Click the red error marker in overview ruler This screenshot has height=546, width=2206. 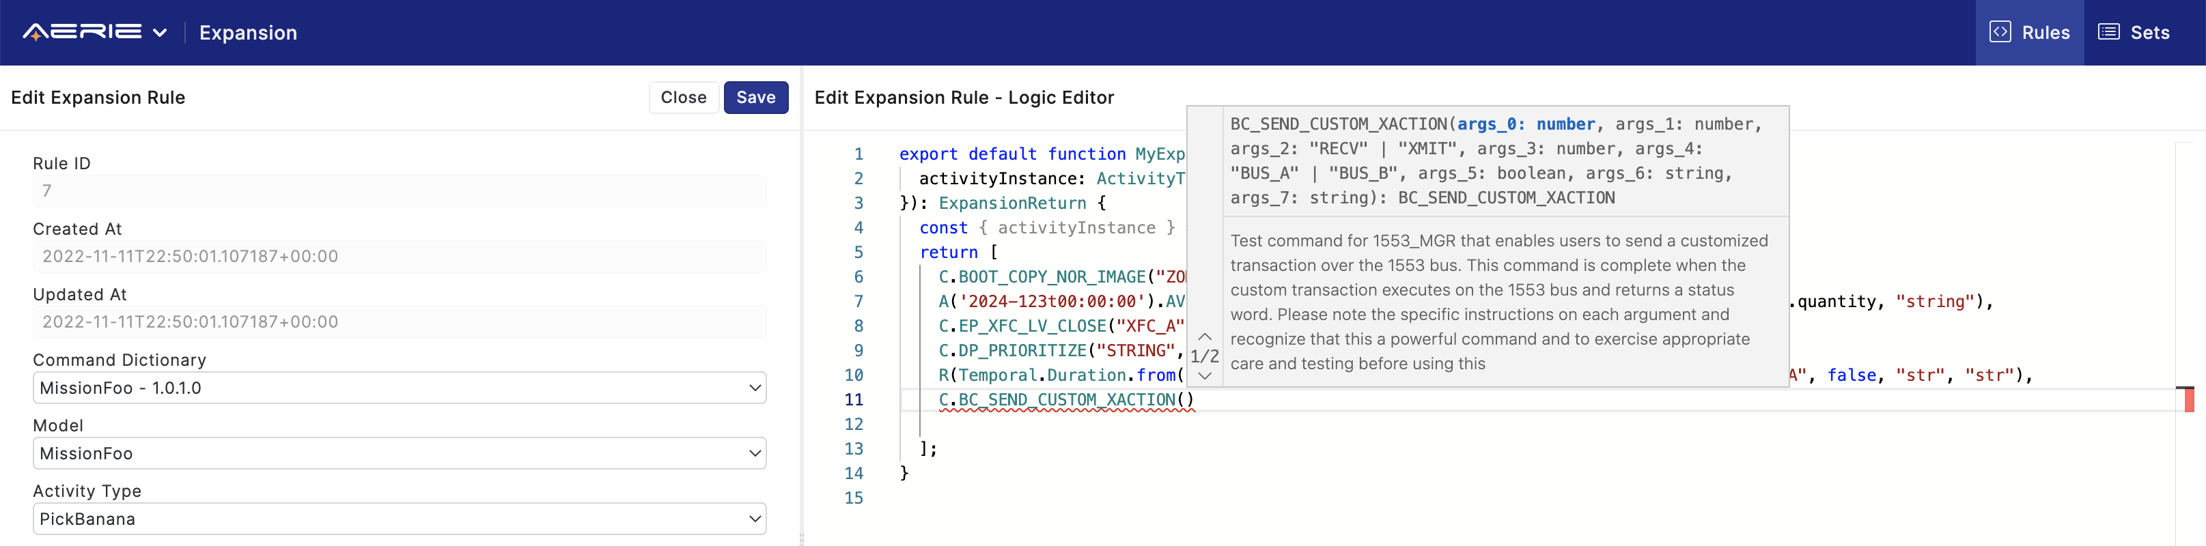pos(2189,400)
